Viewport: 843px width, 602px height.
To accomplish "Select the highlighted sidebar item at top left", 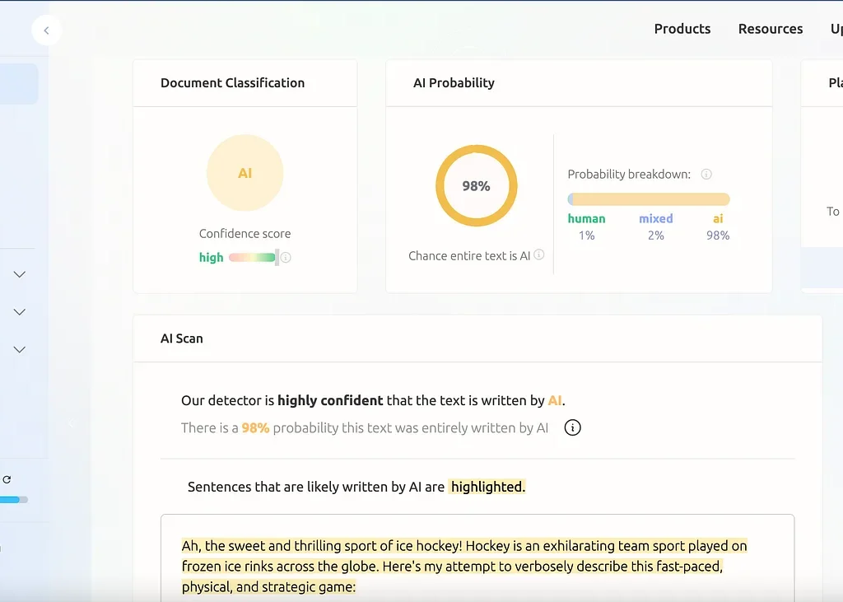I will coord(19,84).
